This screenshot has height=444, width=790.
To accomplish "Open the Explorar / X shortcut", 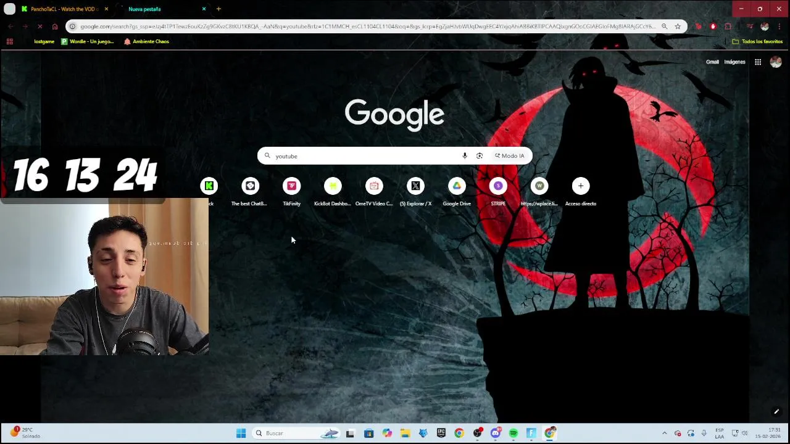I will (415, 191).
